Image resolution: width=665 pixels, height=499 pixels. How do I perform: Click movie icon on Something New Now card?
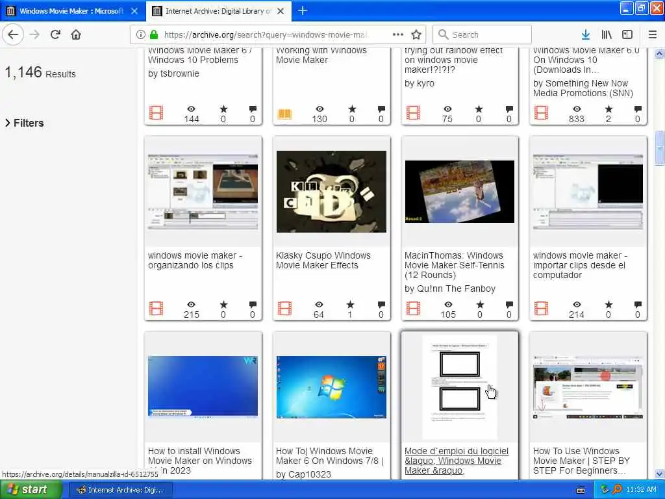(541, 113)
